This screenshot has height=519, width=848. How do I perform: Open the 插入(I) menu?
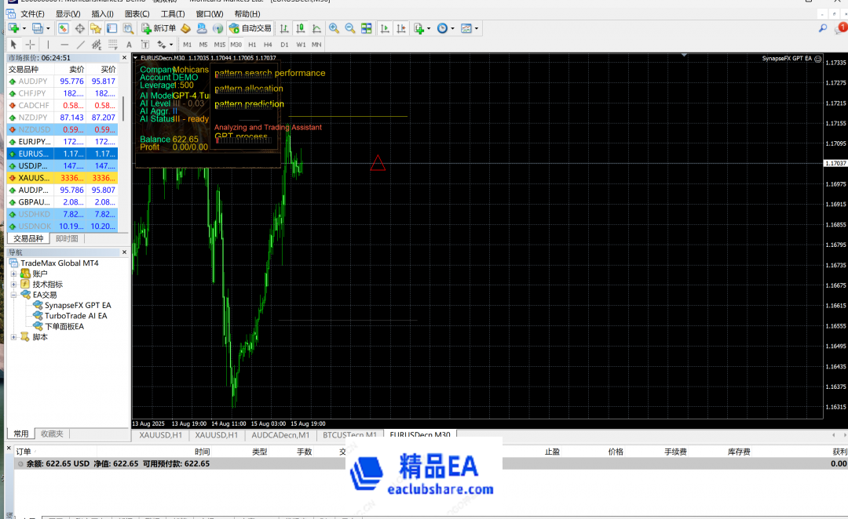point(102,14)
